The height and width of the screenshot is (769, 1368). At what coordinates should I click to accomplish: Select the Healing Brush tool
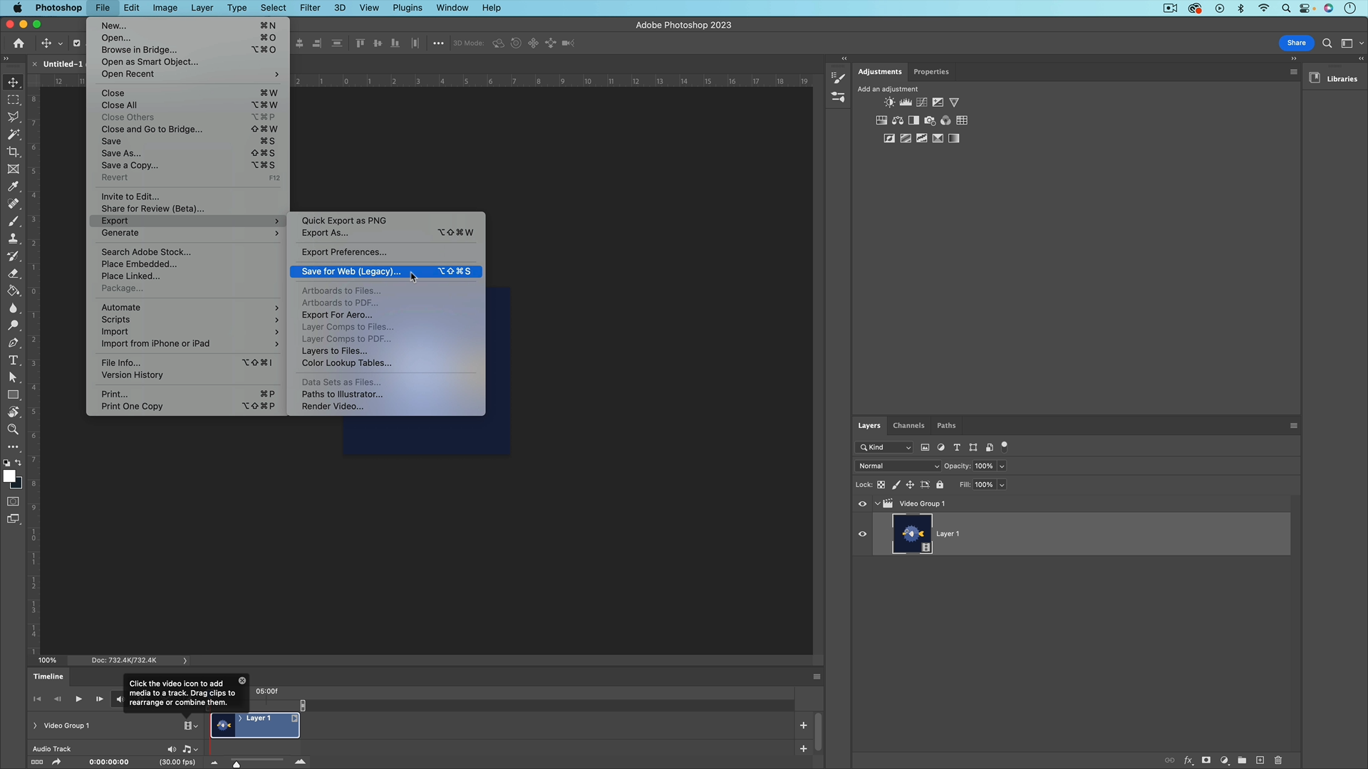click(14, 203)
